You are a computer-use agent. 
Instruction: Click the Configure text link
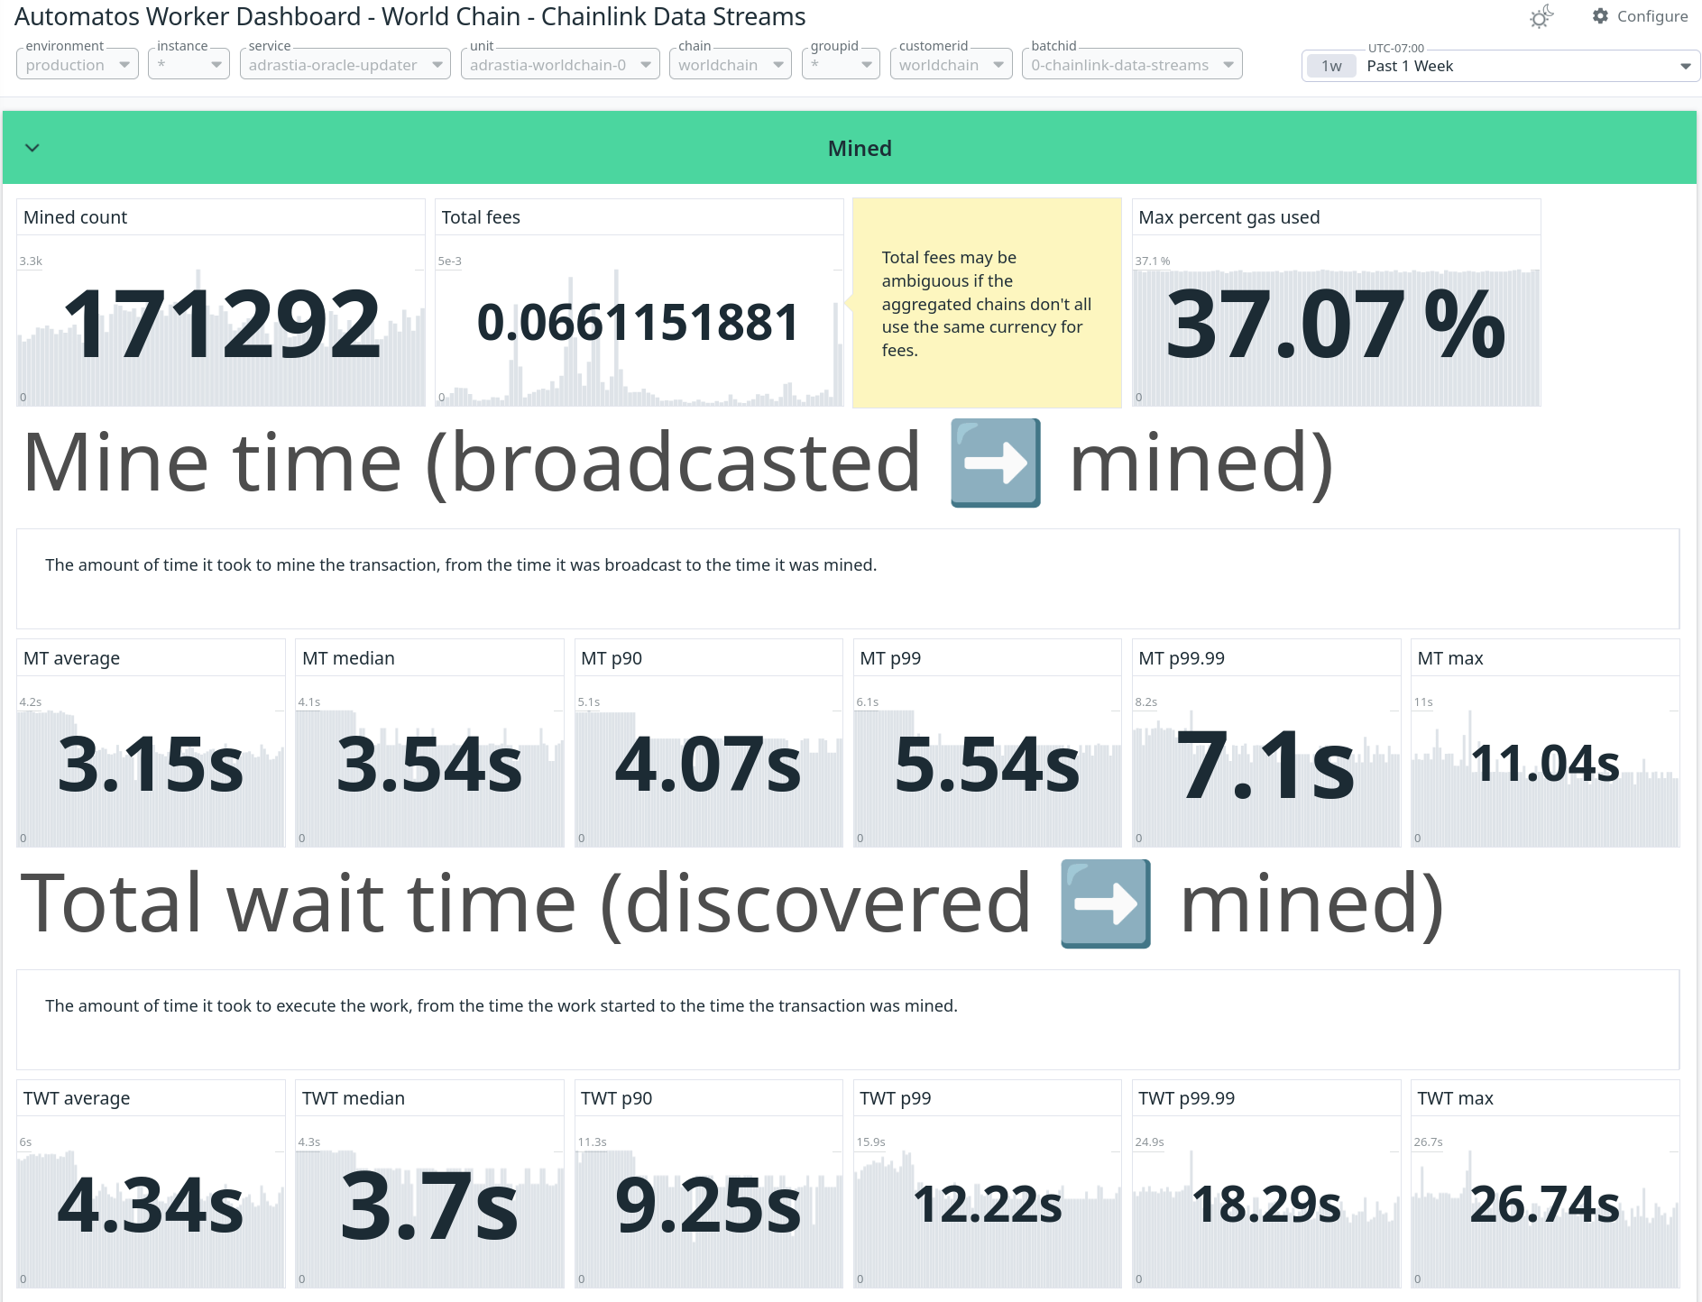point(1651,15)
